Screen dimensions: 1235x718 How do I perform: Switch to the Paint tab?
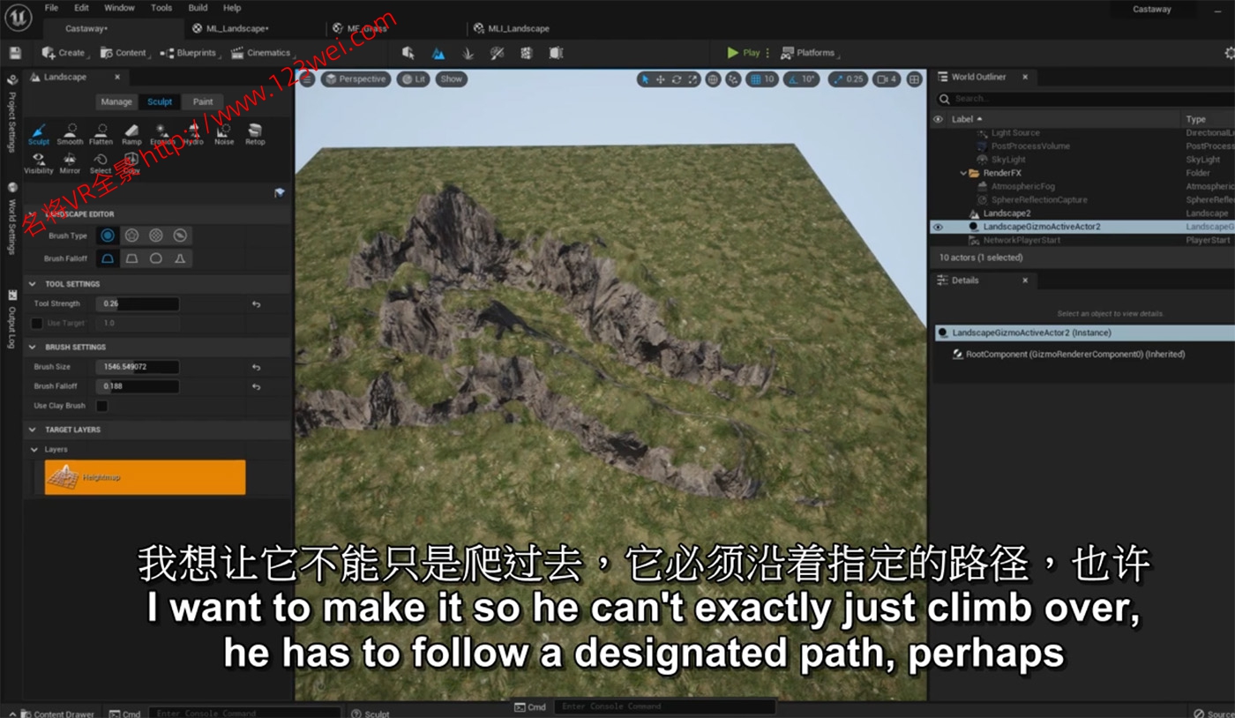point(203,101)
